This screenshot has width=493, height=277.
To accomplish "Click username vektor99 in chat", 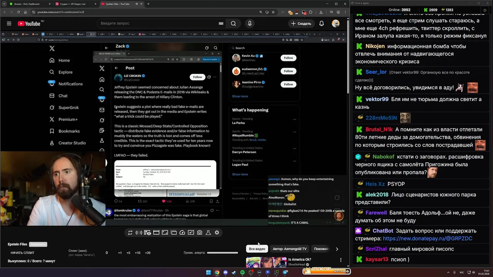I will pos(377,99).
